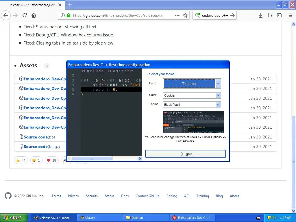
Task: Click the code preview horizontal scrollbar thumb
Action: pos(92,159)
